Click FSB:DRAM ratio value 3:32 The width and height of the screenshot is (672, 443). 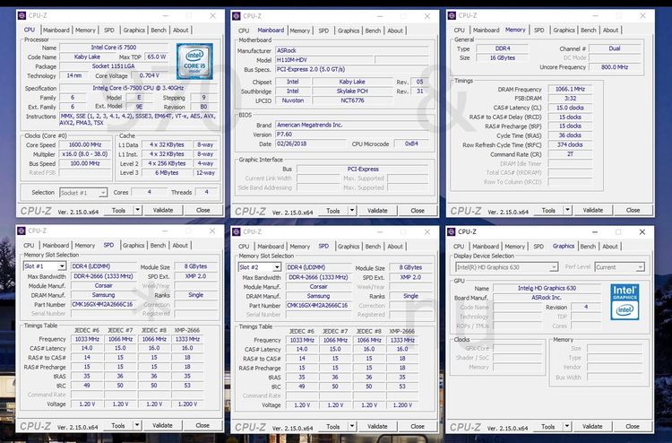pyautogui.click(x=570, y=99)
